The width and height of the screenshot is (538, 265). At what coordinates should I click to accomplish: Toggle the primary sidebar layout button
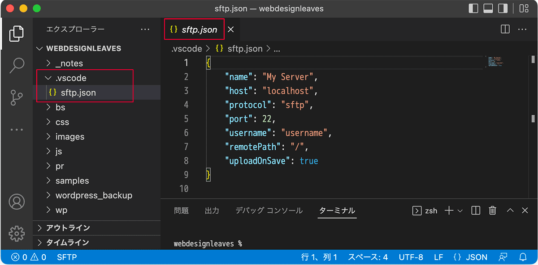tap(473, 8)
